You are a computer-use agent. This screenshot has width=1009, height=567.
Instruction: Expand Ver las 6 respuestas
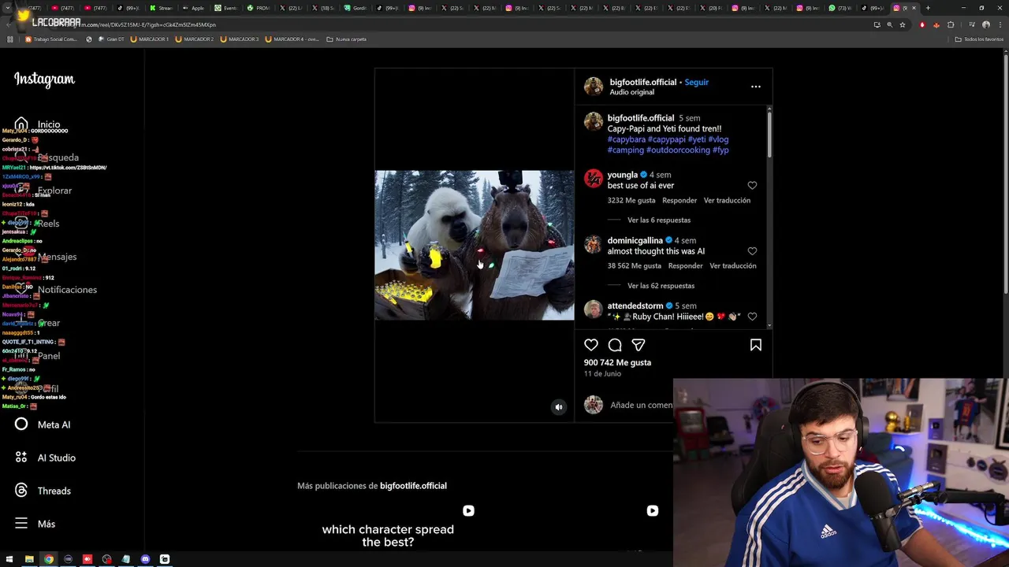[x=659, y=220]
